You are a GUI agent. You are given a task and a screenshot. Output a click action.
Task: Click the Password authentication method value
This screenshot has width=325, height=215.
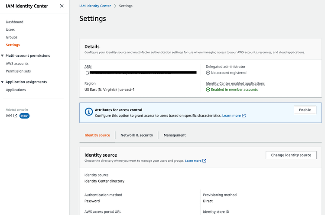[92, 201]
